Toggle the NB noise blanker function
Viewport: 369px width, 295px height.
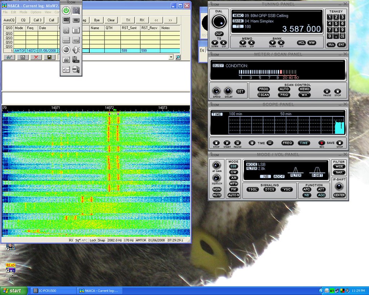(x=307, y=195)
